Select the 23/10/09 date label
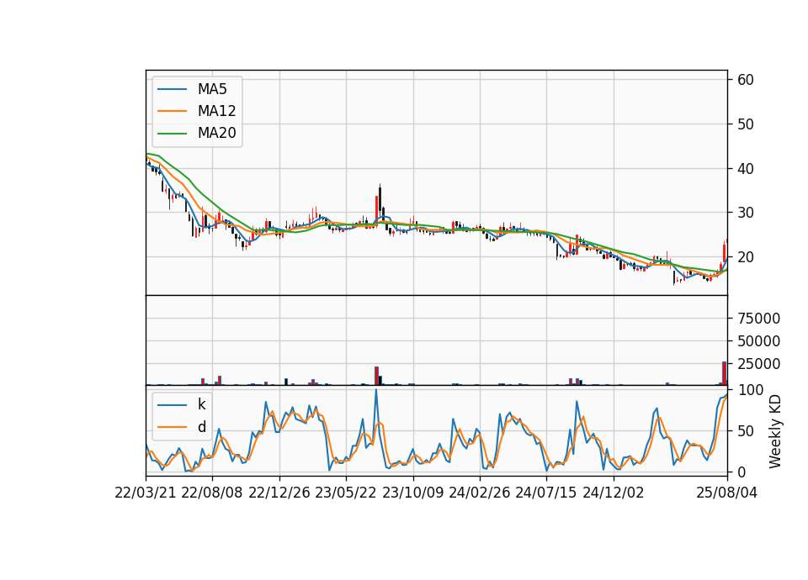The width and height of the screenshot is (808, 580). coord(412,493)
